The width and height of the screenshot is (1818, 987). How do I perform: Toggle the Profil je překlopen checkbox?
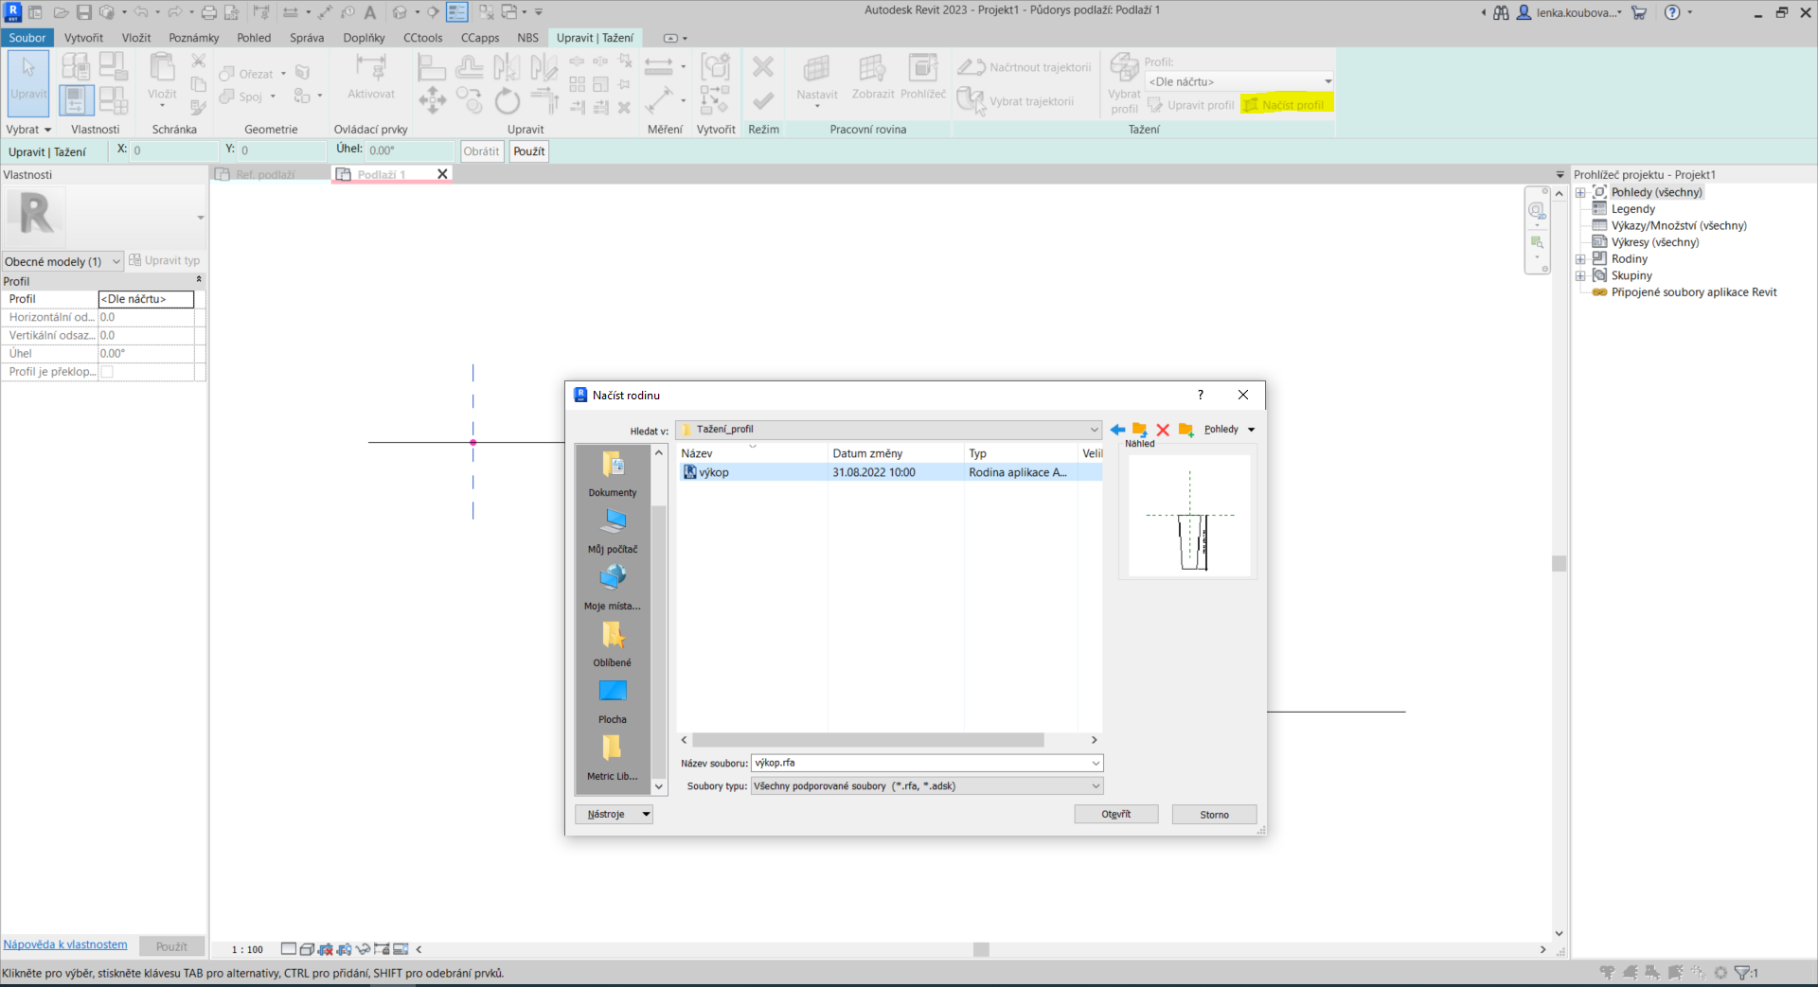click(x=107, y=372)
